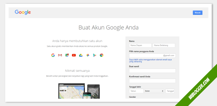Viewport: 217px width, 106px height.
Task: Focus the Nama Belakang field
Action: pyautogui.click(x=164, y=45)
